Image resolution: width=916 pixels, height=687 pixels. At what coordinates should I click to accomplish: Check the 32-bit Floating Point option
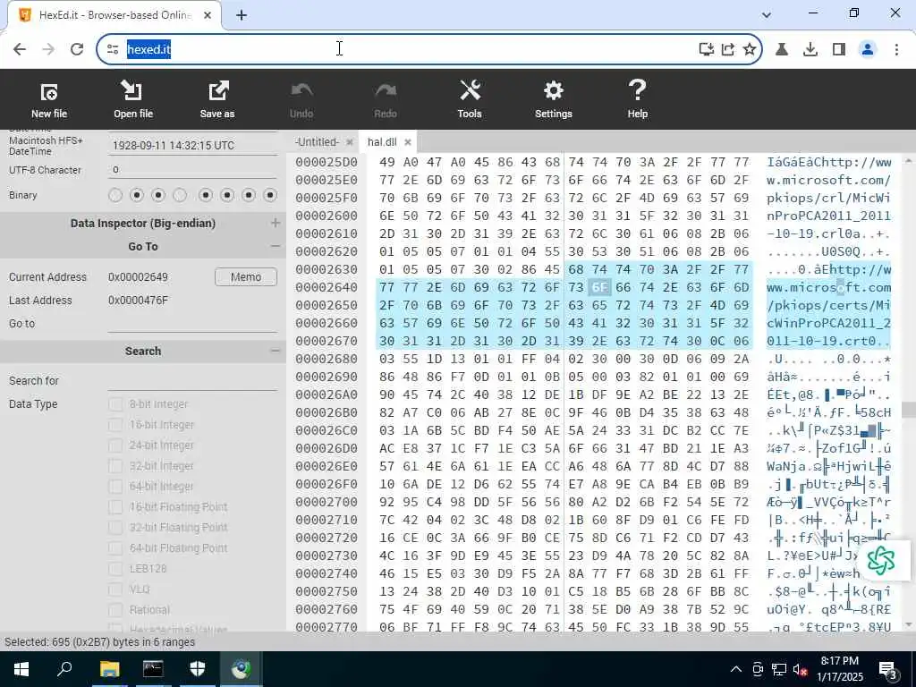[x=115, y=528]
